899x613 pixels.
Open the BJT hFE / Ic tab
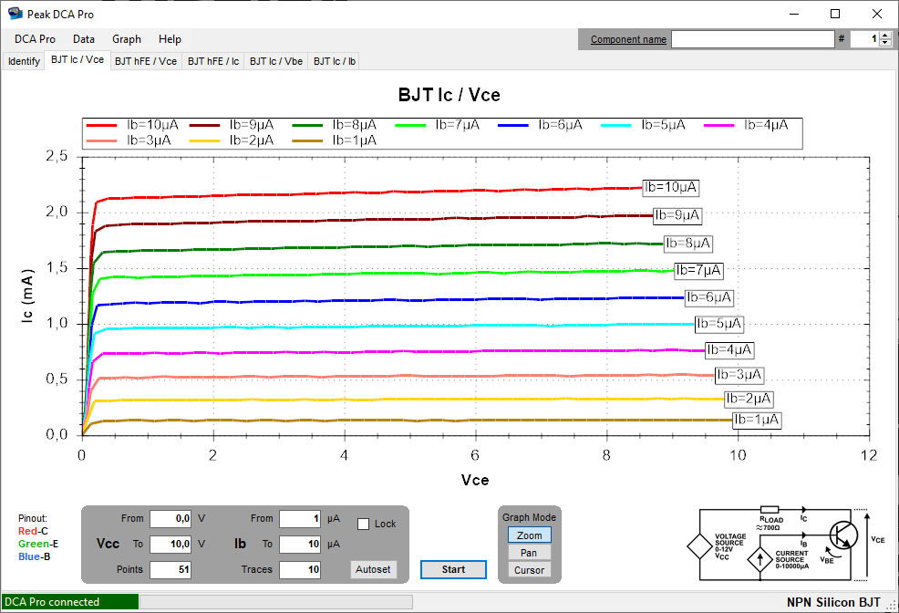213,61
